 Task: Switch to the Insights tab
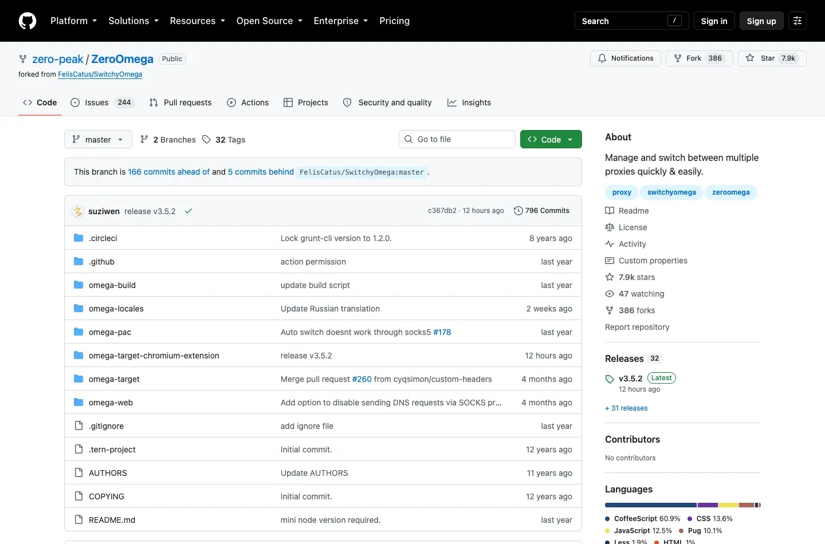pos(469,103)
